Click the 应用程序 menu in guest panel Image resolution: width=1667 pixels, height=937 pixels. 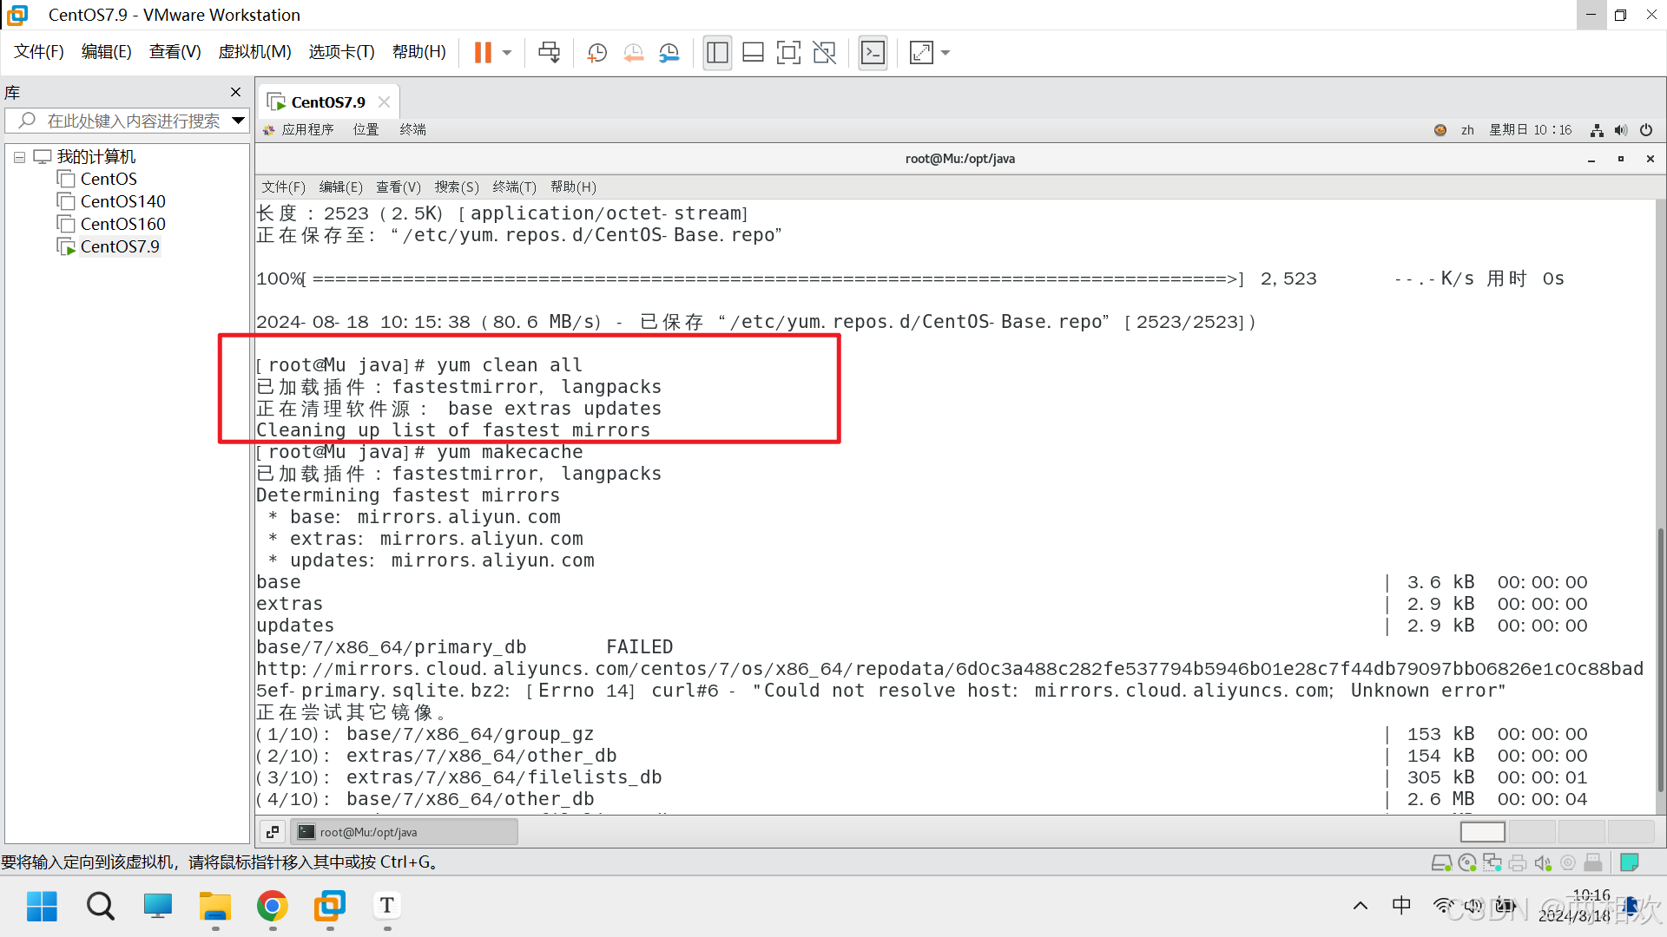[307, 130]
